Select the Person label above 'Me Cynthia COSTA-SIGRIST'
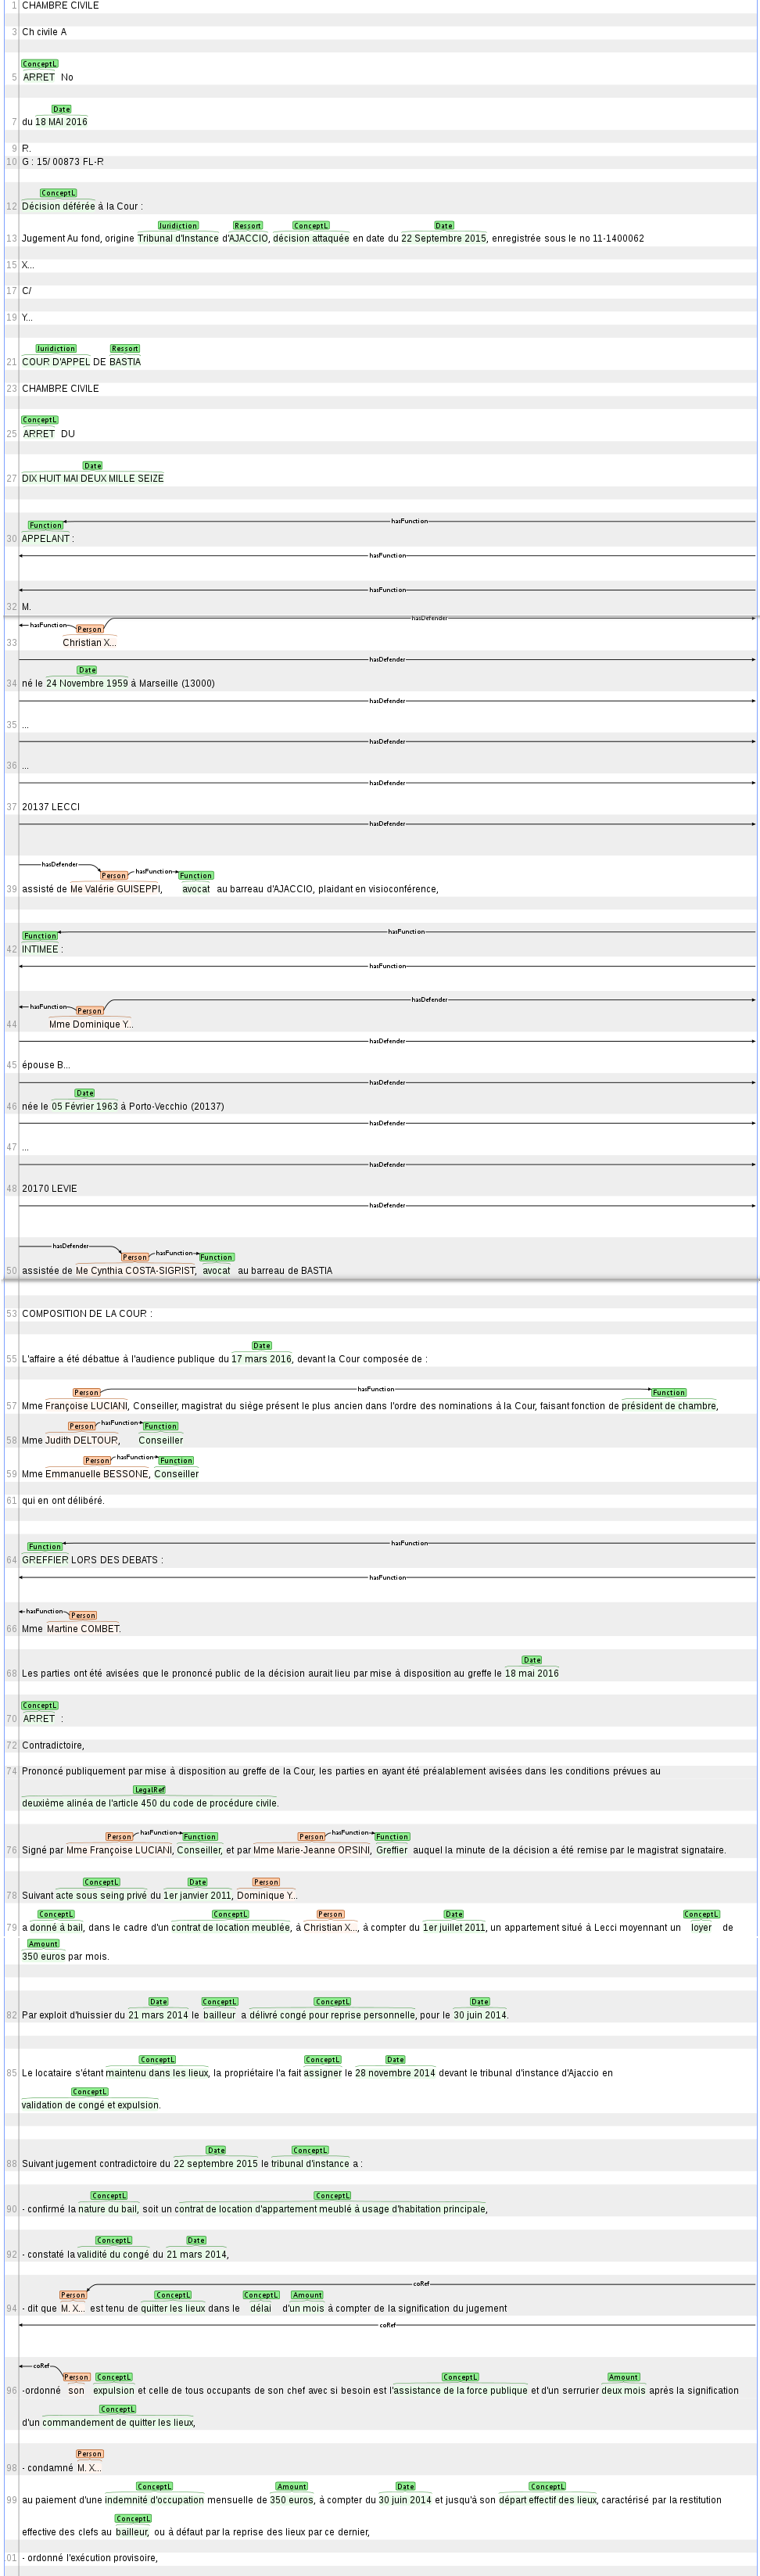 (135, 1258)
